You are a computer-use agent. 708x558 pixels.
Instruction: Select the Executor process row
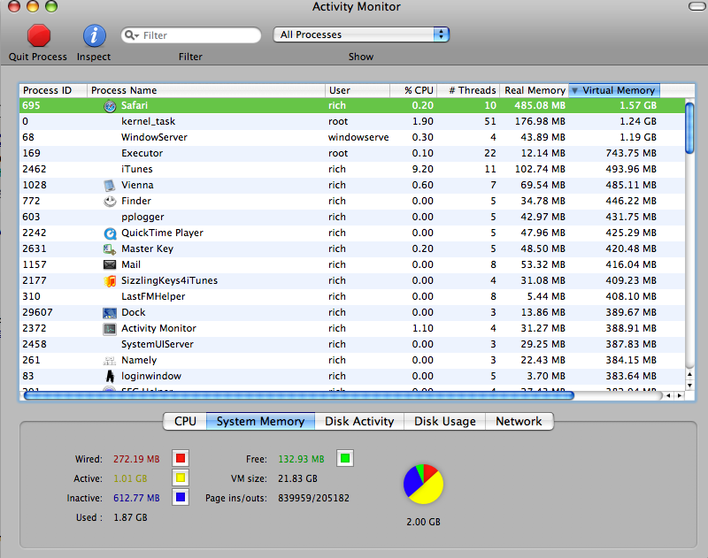click(352, 153)
